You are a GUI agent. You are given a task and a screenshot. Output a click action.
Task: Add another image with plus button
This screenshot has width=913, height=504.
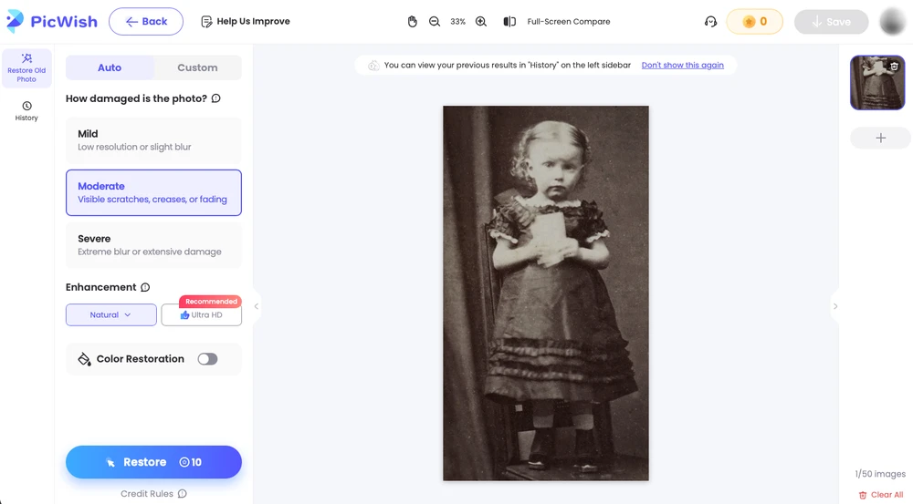click(880, 138)
